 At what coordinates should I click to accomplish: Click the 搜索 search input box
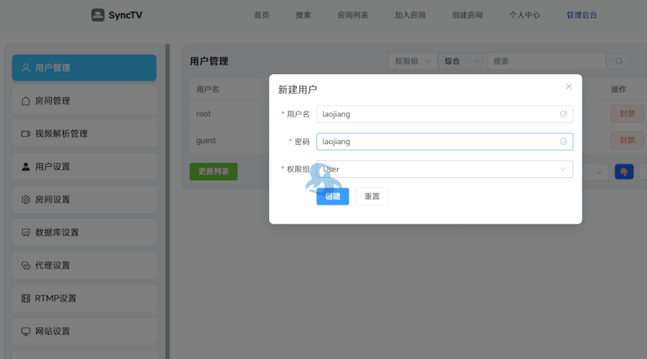pos(547,61)
